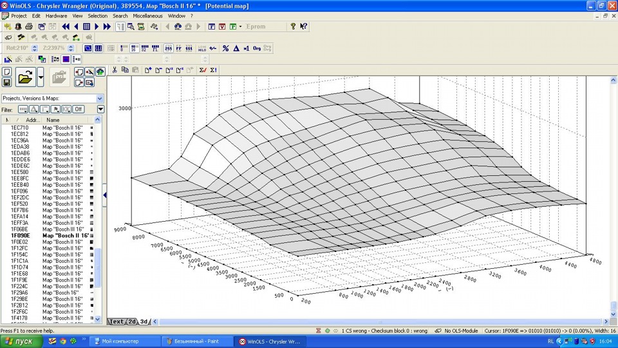Toggle the Org original values button
This screenshot has width=618, height=348.
click(257, 48)
